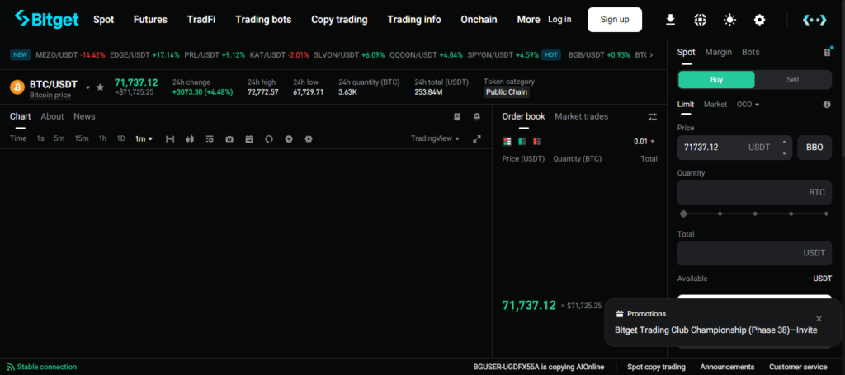This screenshot has height=375, width=845.
Task: Switch to Market trades tab
Action: pyautogui.click(x=581, y=116)
